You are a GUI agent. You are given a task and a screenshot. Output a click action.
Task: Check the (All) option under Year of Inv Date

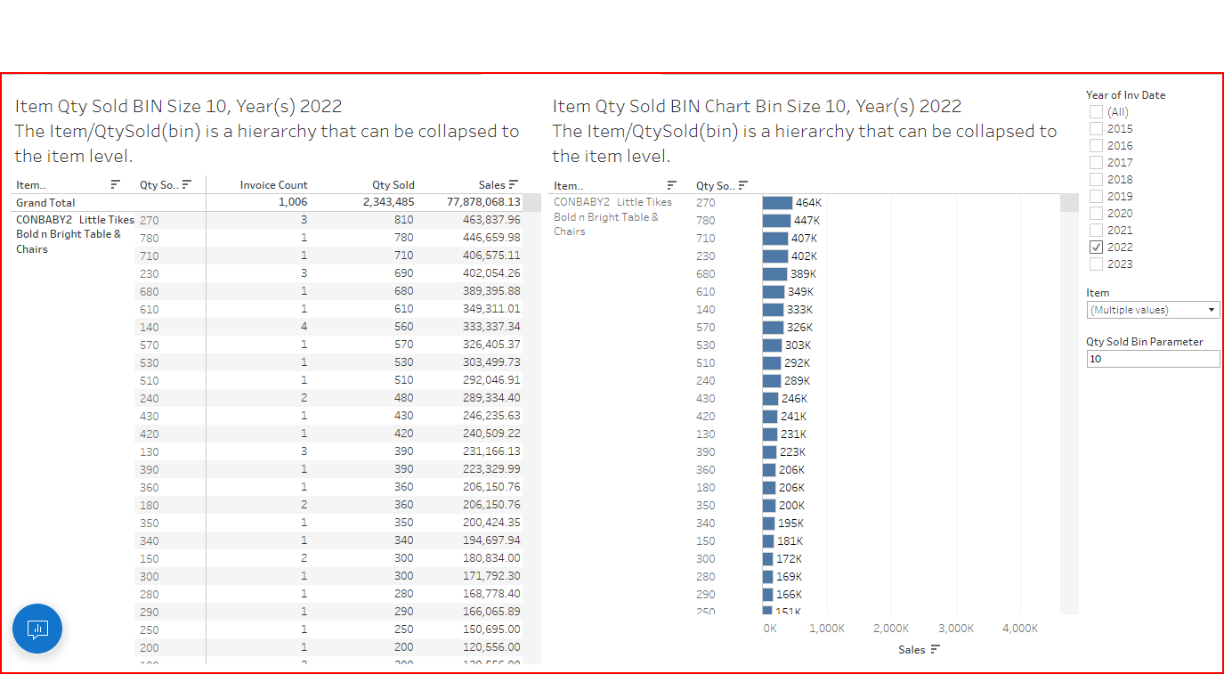[x=1095, y=111]
